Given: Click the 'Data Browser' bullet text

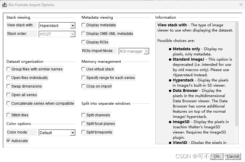Looking at the screenshot, I should click(185, 91).
